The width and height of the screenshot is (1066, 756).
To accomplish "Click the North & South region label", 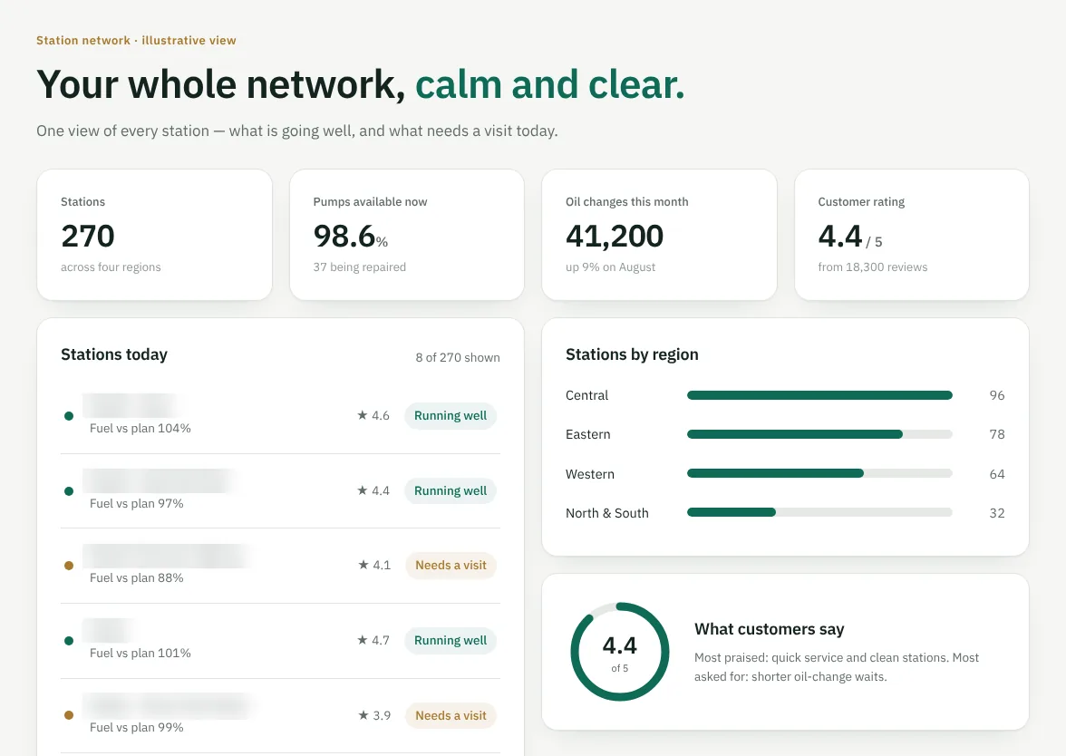I will [x=607, y=513].
